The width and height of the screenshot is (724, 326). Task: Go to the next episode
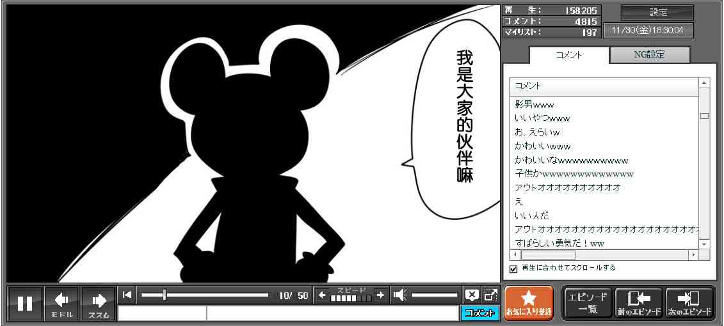click(689, 303)
